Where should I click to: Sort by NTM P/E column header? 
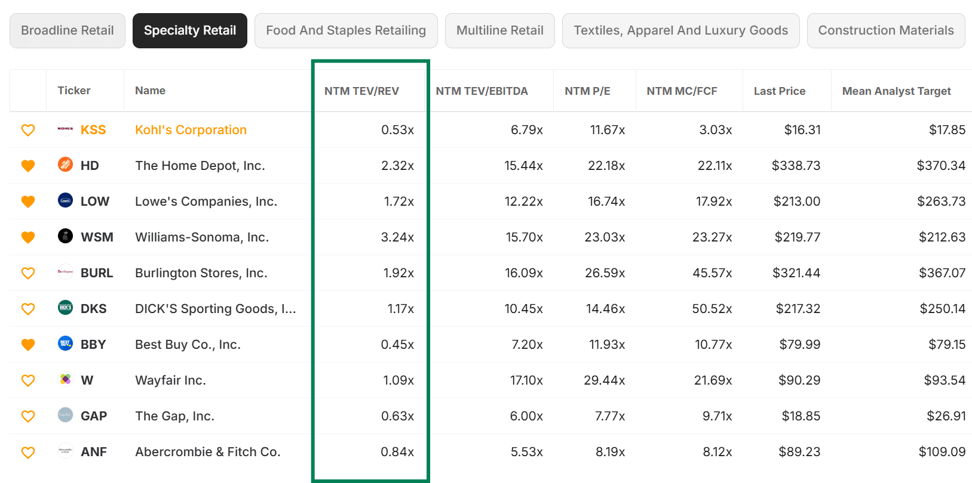point(587,91)
